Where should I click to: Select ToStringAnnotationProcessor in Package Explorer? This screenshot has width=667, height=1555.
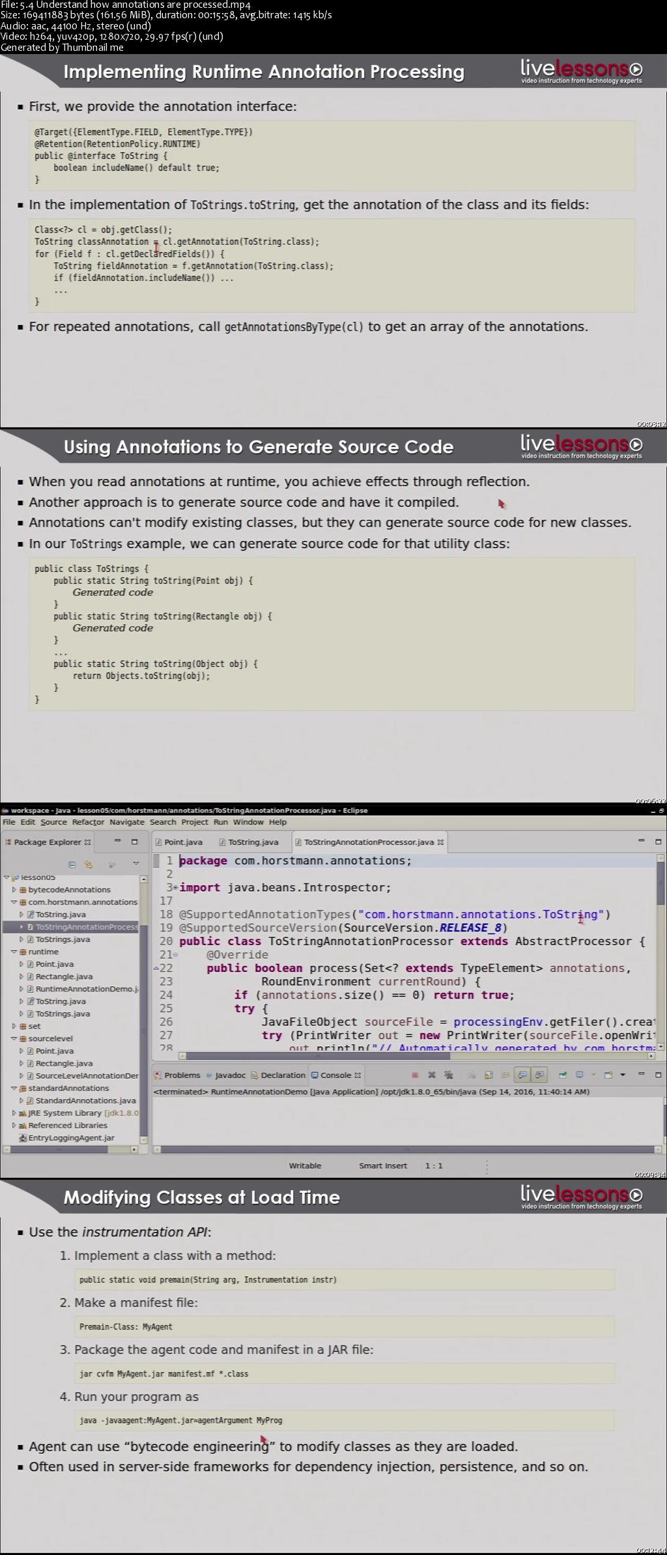pyautogui.click(x=70, y=926)
